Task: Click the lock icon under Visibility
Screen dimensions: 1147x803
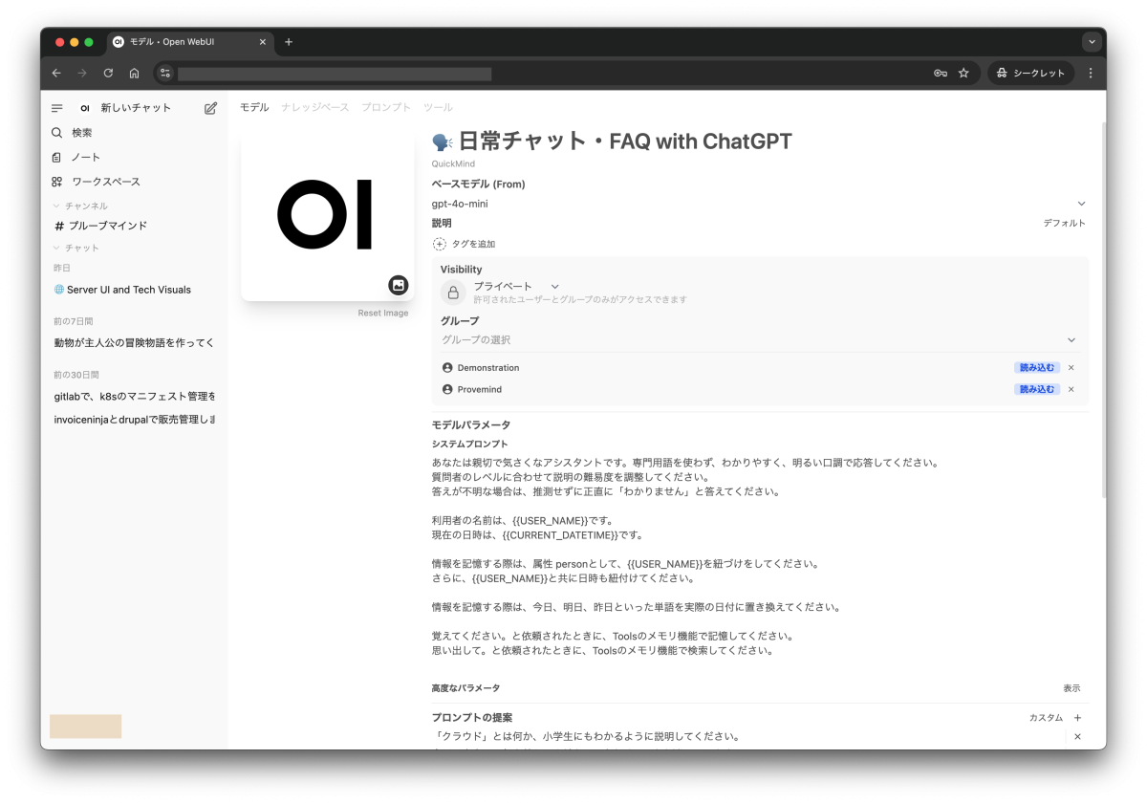Action: (x=453, y=293)
